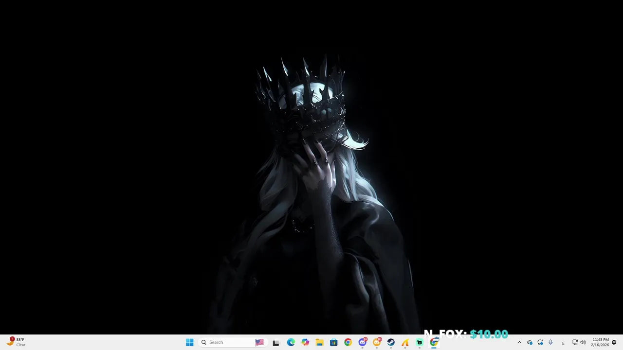Click the microphone tray icon
Image resolution: width=623 pixels, height=350 pixels.
tap(550, 342)
